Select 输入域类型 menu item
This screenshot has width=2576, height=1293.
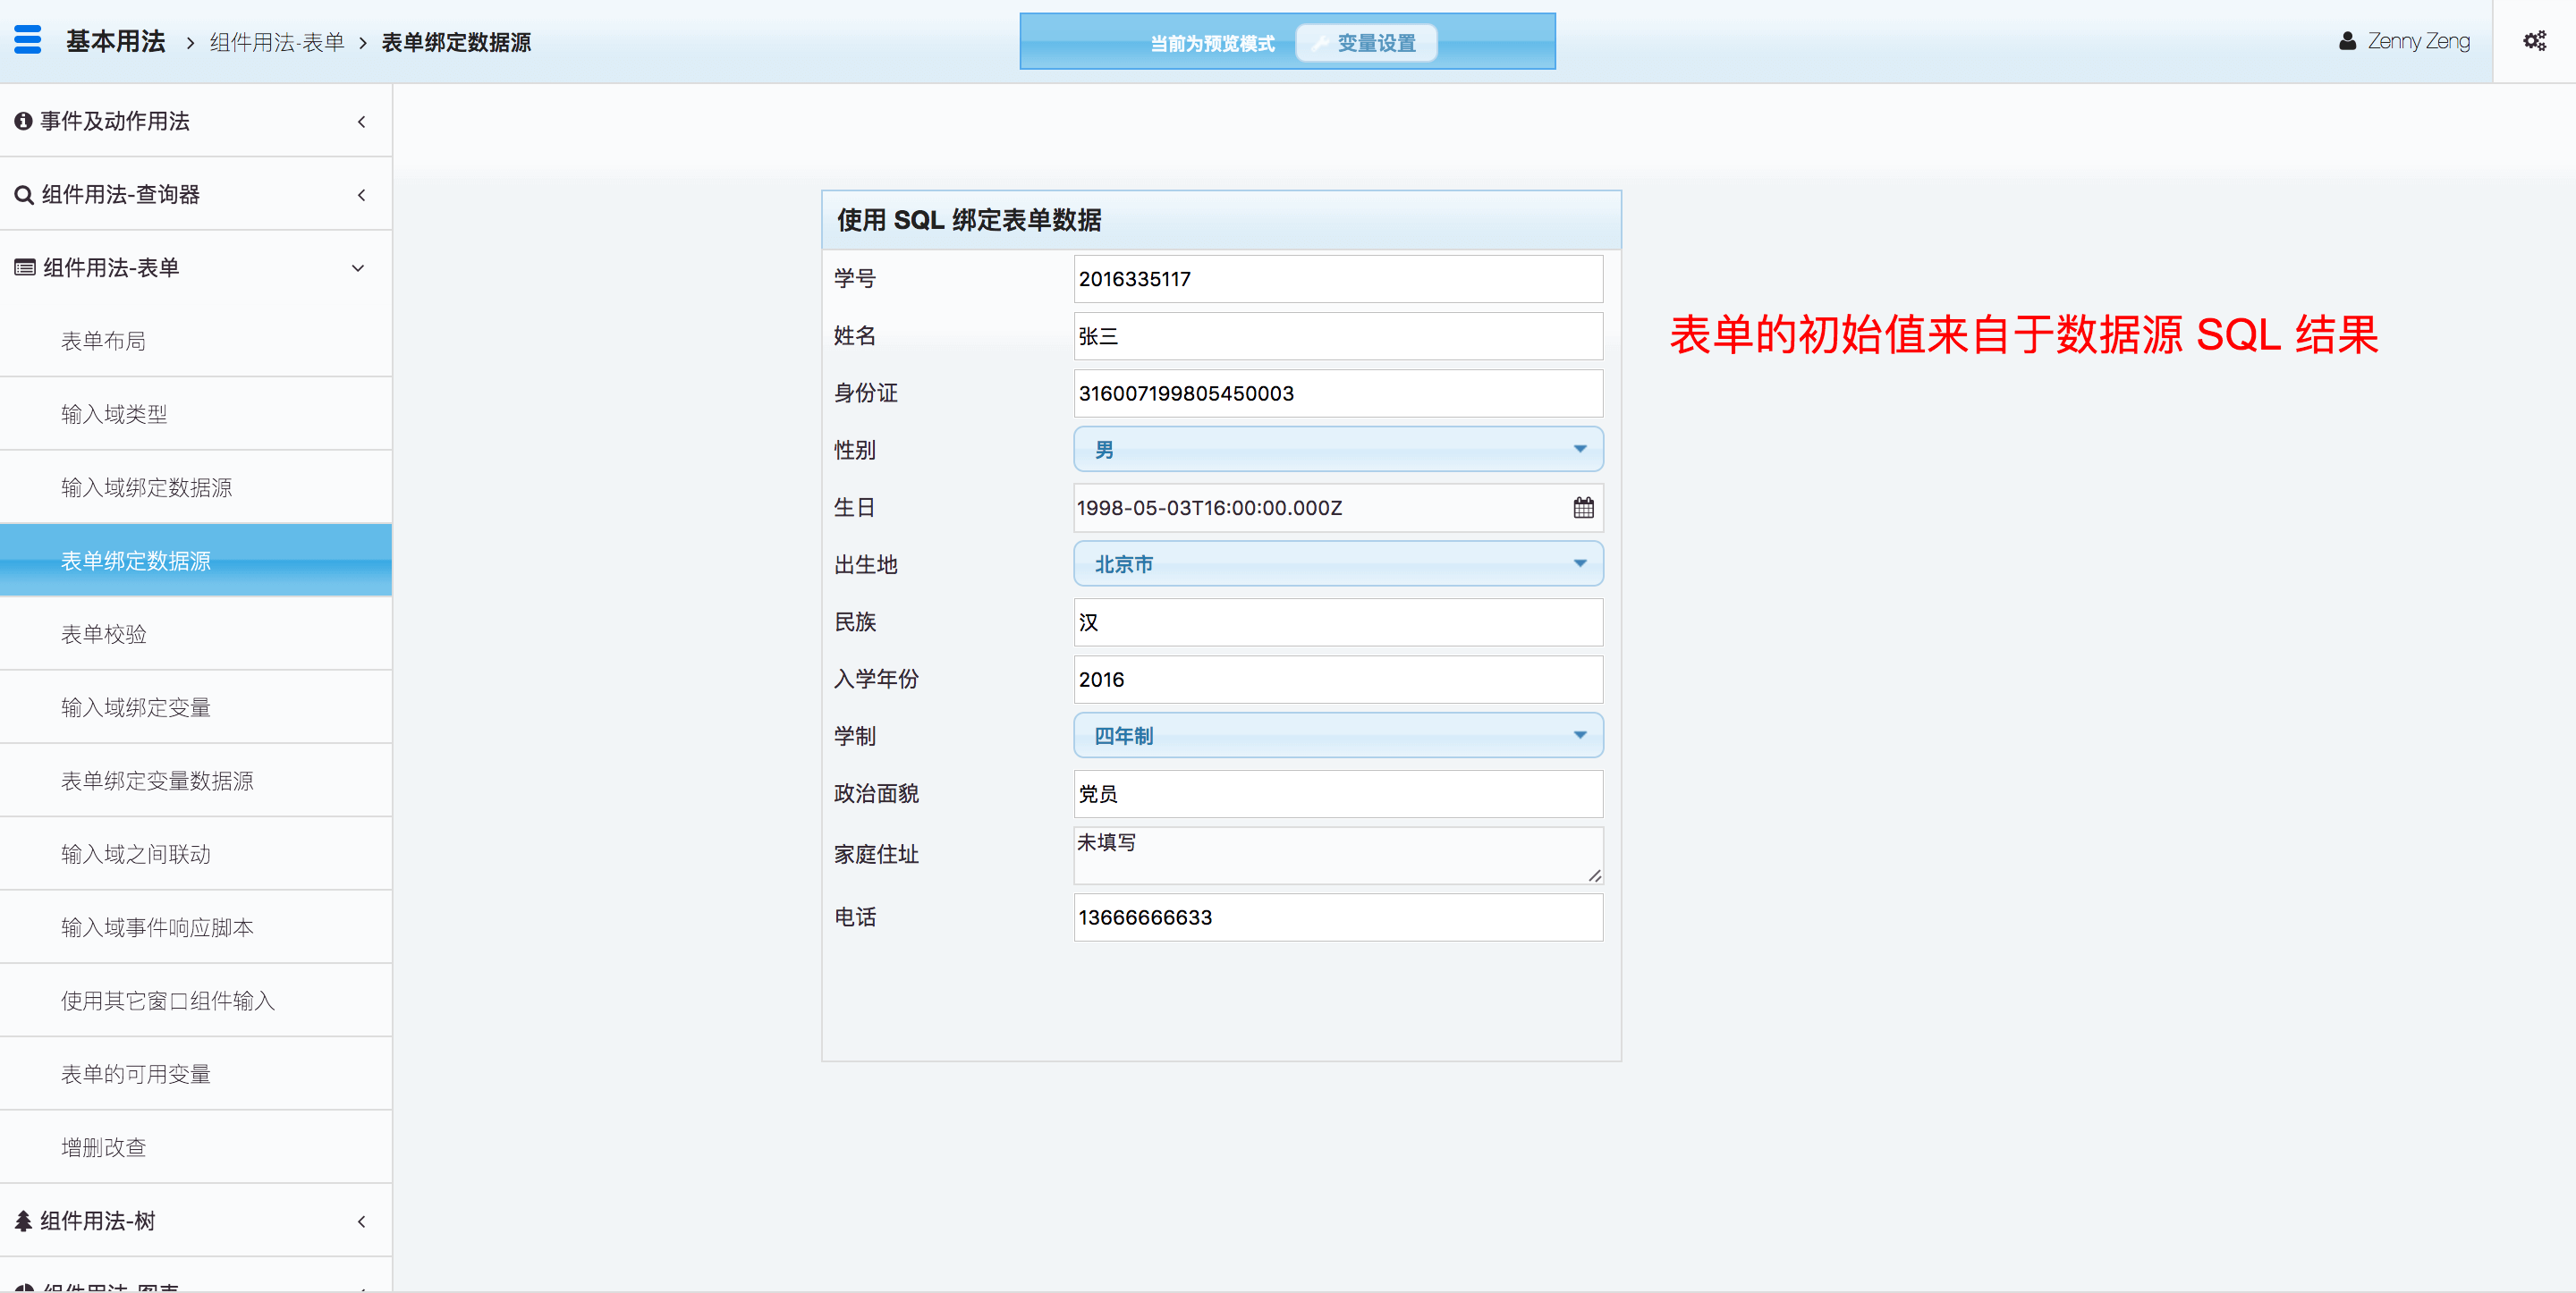pos(114,414)
